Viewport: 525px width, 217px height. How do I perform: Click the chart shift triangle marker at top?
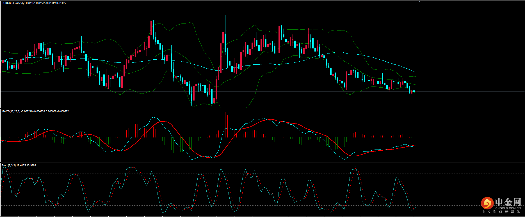[419, 2]
